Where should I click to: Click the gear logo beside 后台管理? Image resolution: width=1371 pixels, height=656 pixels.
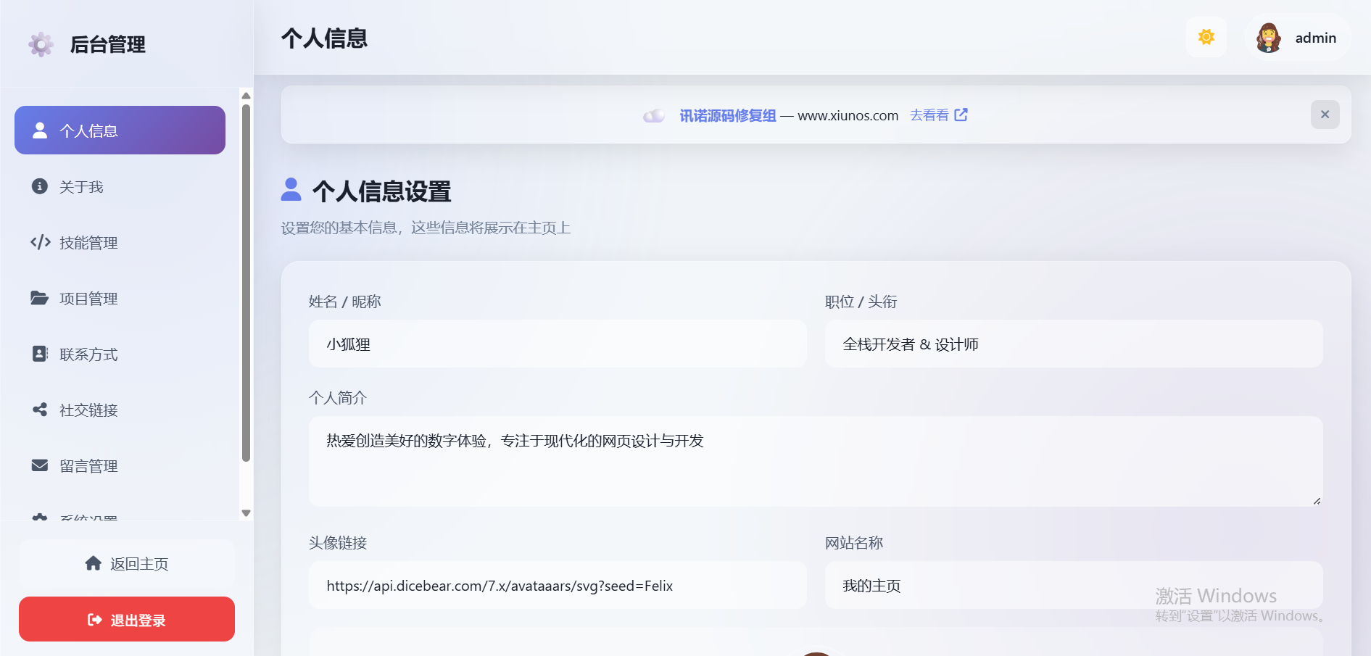(41, 44)
